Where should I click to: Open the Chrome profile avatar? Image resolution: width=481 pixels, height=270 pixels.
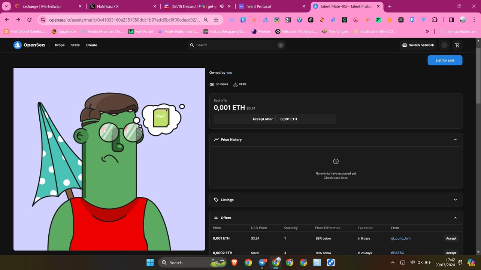coord(463,20)
